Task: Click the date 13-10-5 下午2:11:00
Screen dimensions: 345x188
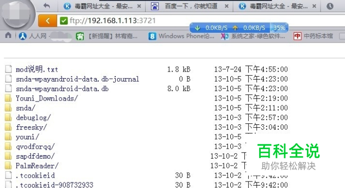Action: (251, 108)
